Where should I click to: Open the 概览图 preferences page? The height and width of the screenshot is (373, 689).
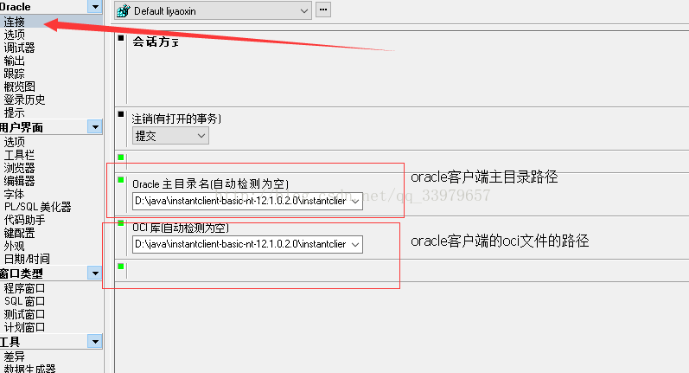coord(19,87)
